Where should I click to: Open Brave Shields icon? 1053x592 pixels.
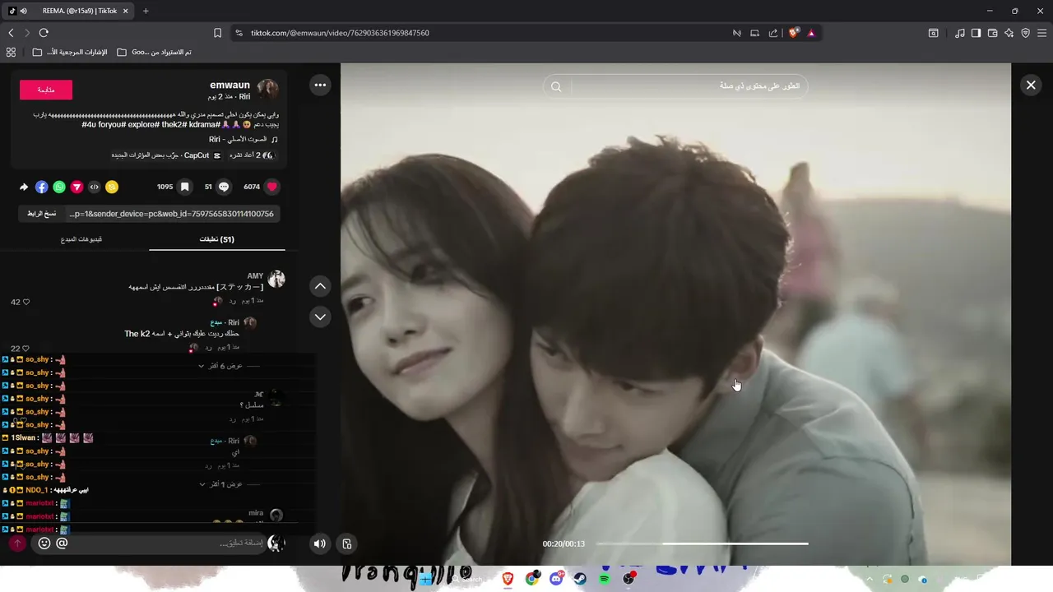[793, 33]
